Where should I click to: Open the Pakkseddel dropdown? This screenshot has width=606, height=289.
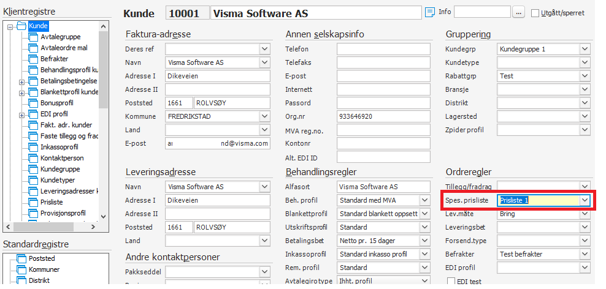tap(264, 272)
